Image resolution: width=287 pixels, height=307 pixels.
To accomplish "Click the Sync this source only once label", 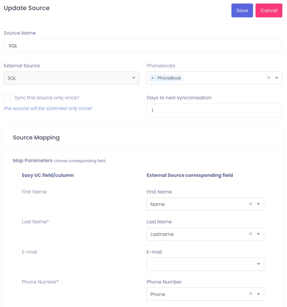I will [x=47, y=98].
